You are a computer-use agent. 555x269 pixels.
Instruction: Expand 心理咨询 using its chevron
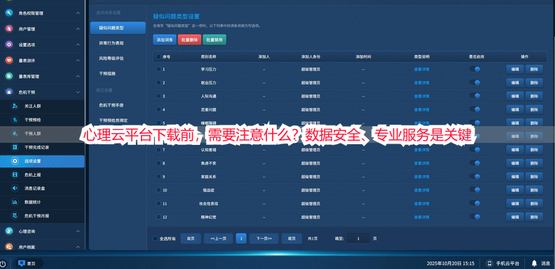[78, 231]
